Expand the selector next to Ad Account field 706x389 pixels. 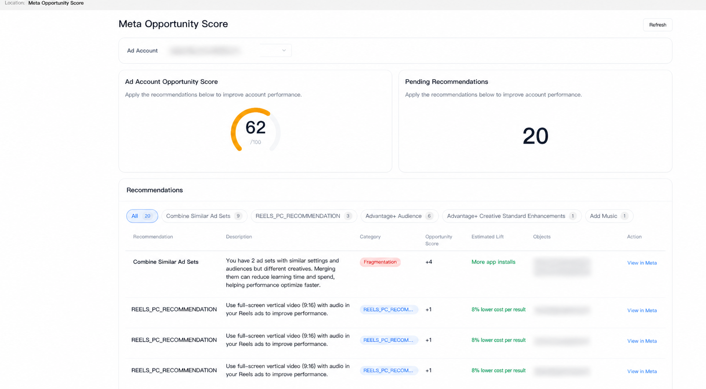click(275, 50)
